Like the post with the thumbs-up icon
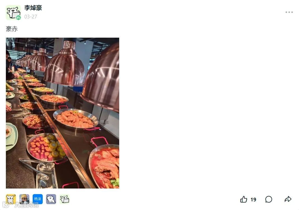 click(x=243, y=199)
